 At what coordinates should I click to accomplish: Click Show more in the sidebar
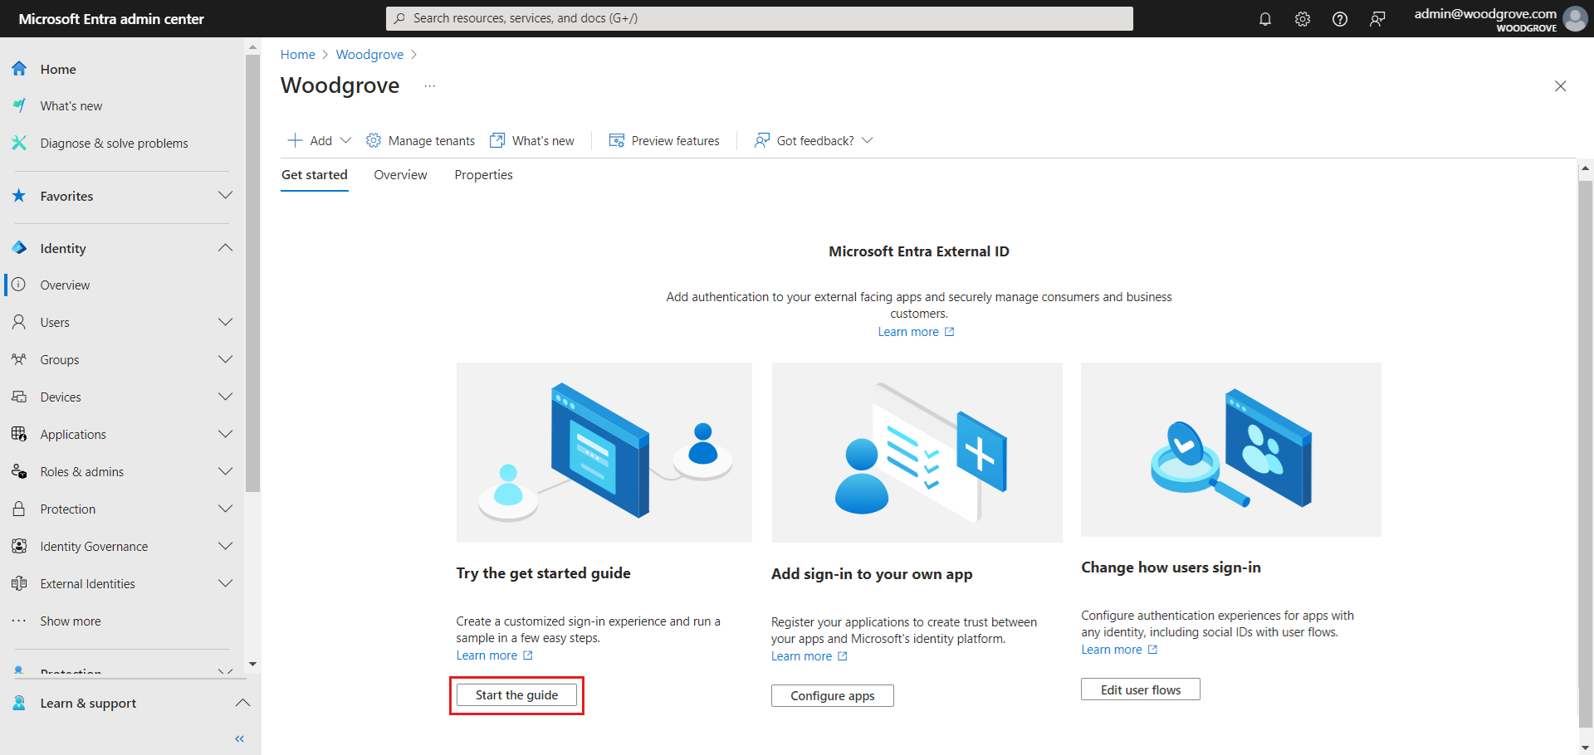tap(71, 621)
